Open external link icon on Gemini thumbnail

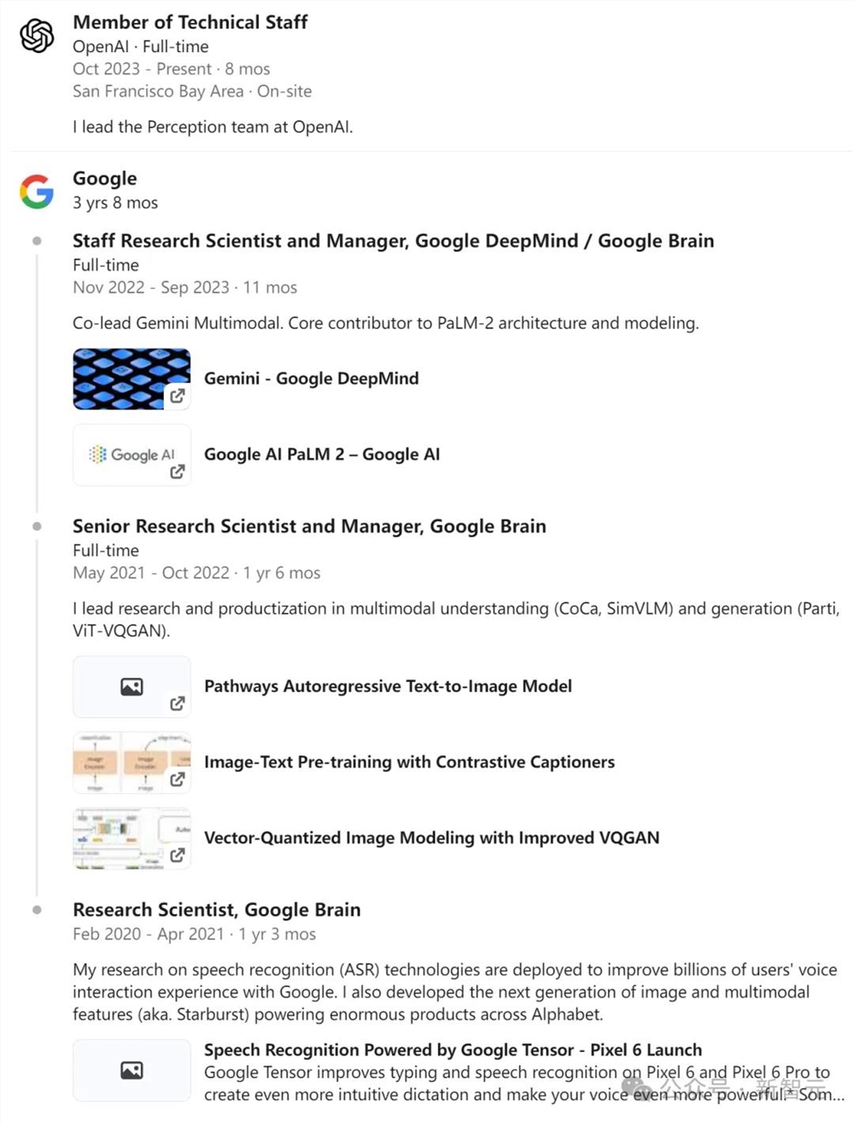(x=177, y=396)
